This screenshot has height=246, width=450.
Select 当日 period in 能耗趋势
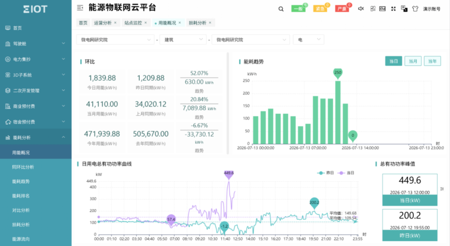(x=393, y=61)
